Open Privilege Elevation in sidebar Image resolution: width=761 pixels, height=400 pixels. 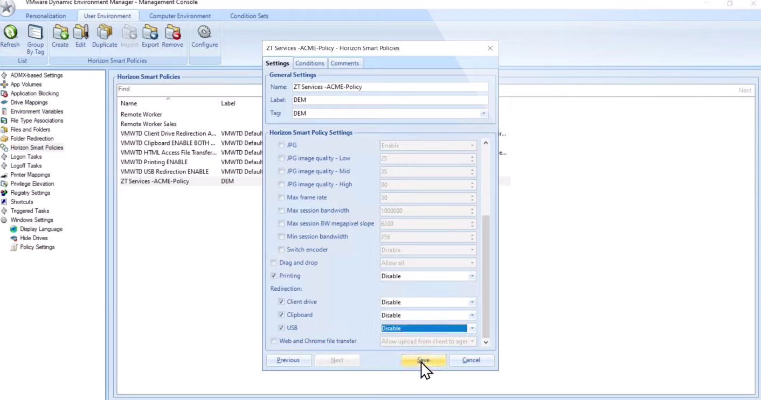[x=32, y=184]
